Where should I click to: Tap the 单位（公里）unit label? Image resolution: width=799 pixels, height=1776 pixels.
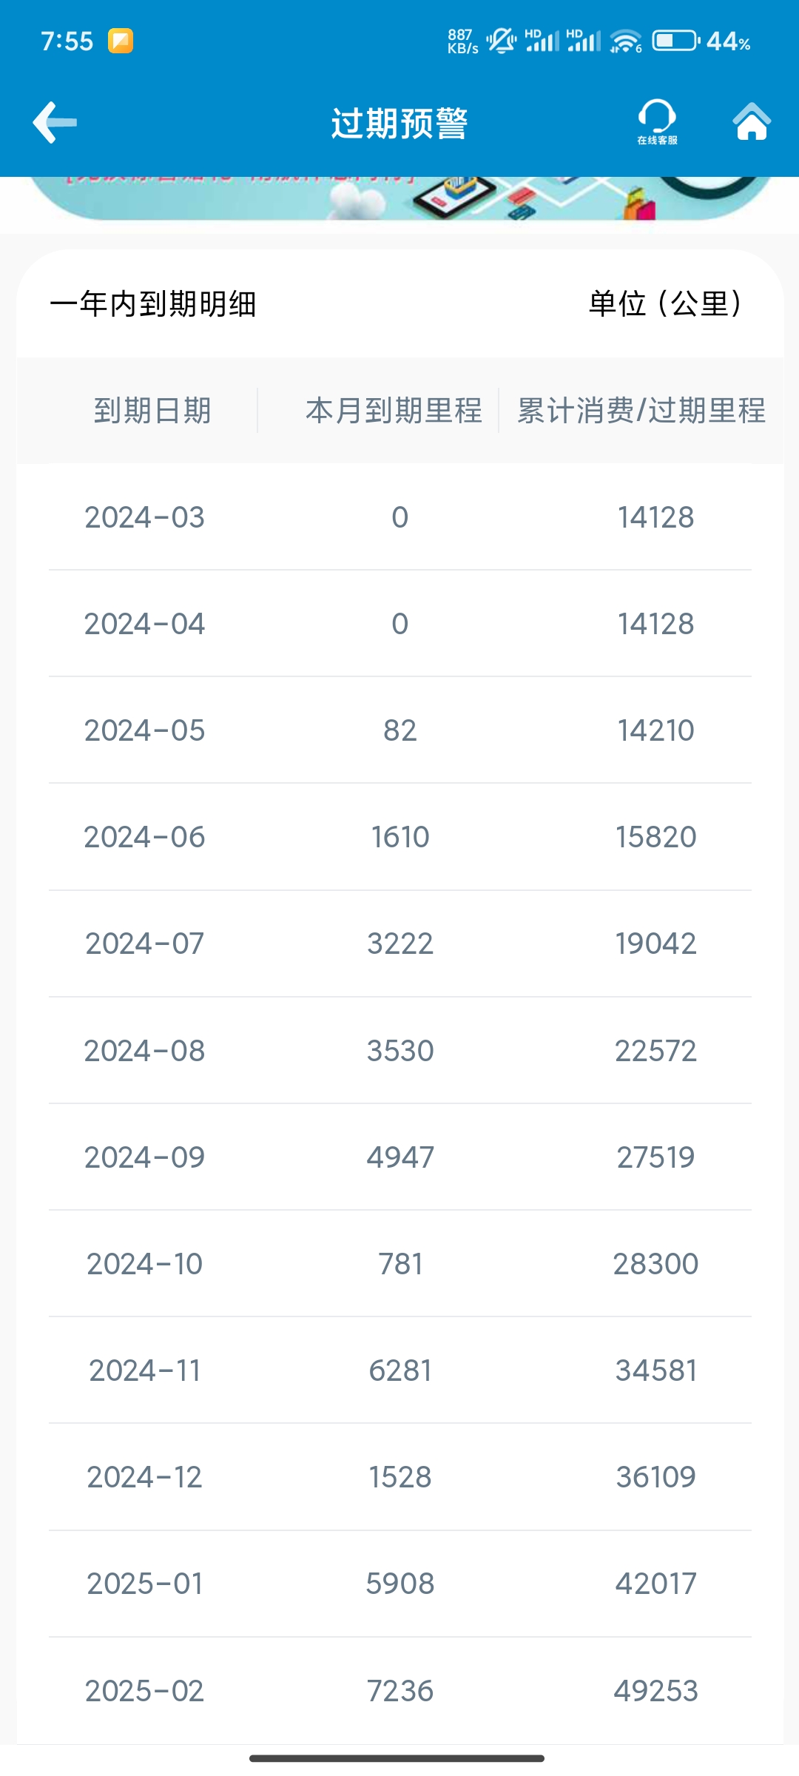tap(665, 303)
